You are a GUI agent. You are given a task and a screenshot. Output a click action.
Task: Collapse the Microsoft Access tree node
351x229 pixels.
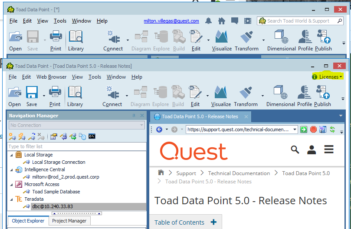[11, 185]
